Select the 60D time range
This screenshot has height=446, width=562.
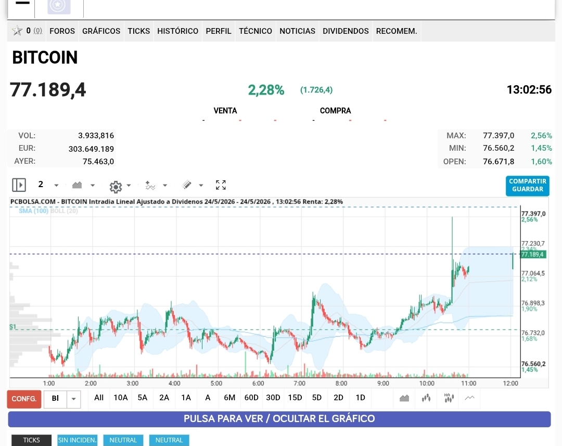tap(251, 398)
